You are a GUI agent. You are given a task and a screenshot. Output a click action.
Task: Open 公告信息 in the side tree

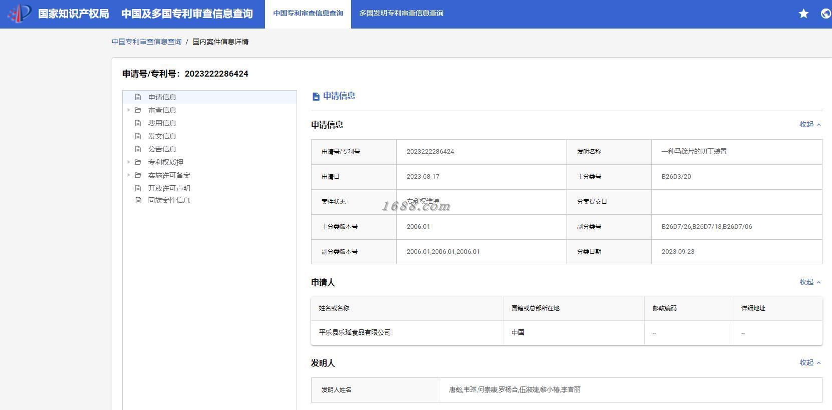[x=162, y=149]
